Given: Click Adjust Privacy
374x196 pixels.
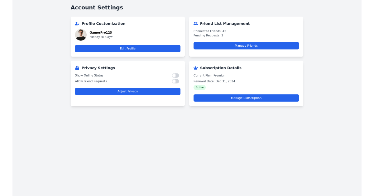Looking at the screenshot, I should (127, 91).
